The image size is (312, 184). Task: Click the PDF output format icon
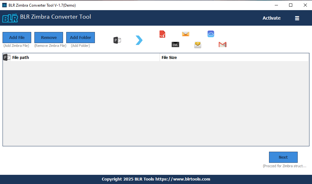point(162,34)
